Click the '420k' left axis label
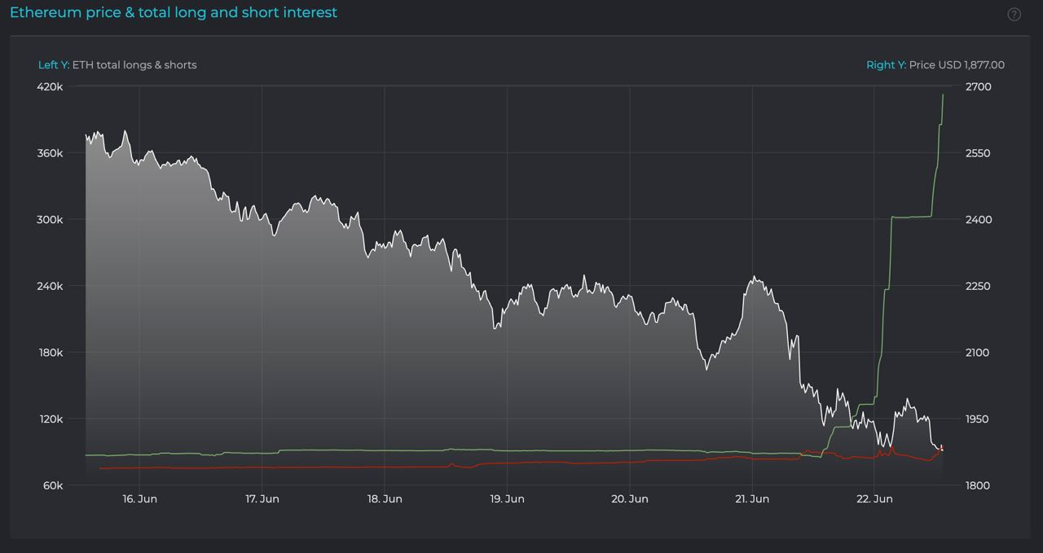The width and height of the screenshot is (1043, 553). [51, 87]
